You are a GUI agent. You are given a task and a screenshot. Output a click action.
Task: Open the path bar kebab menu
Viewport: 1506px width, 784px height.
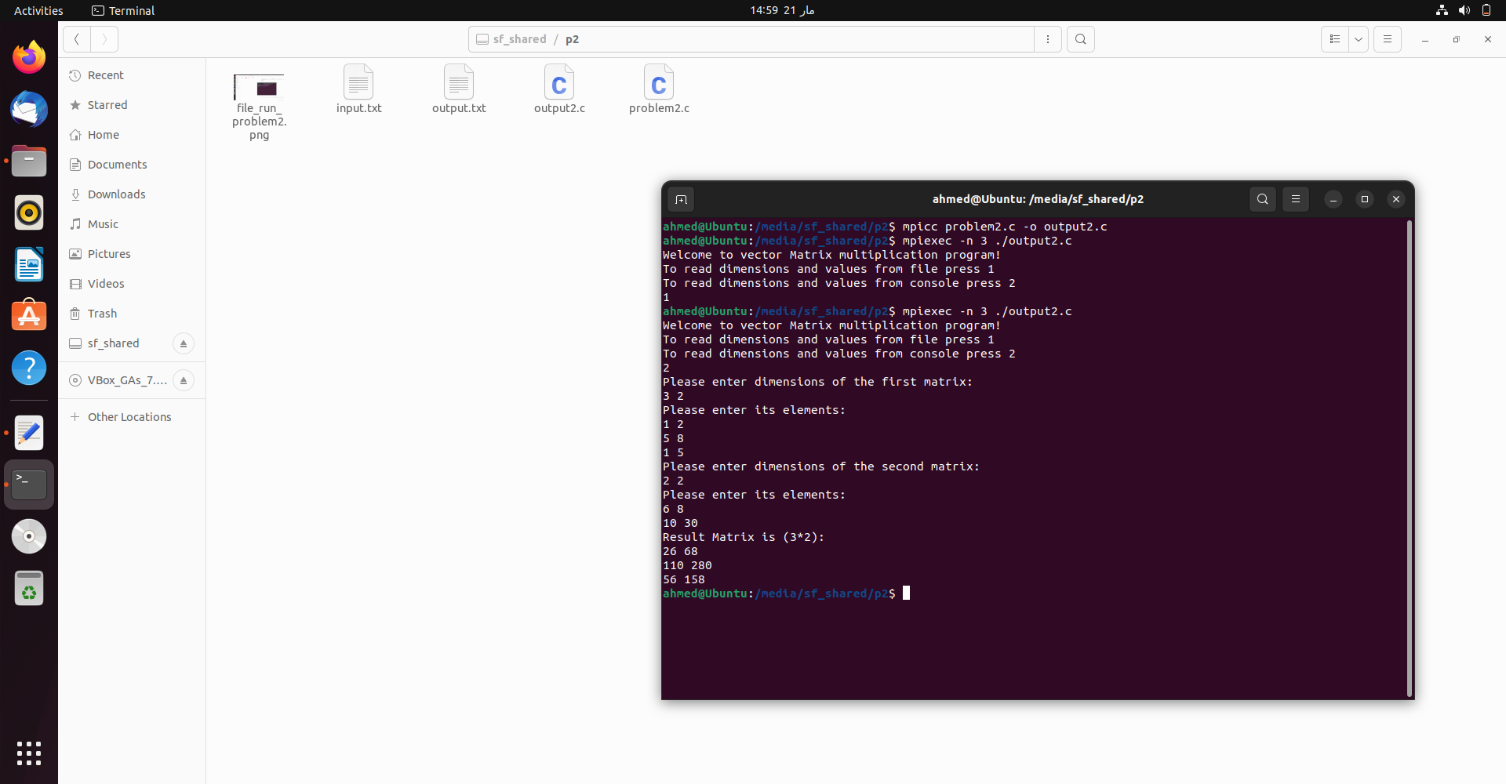(x=1049, y=39)
